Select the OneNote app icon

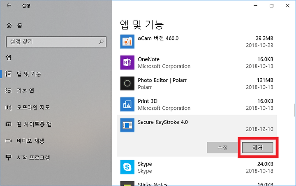(x=127, y=63)
